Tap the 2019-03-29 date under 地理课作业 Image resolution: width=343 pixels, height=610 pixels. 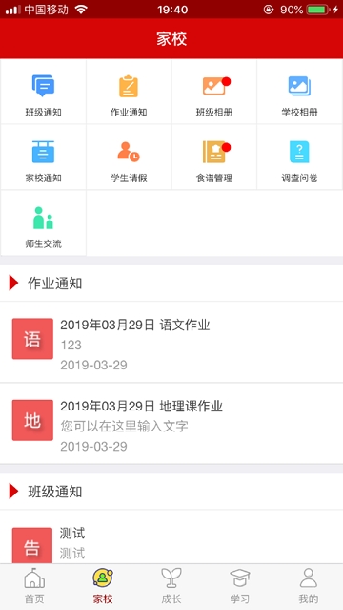pyautogui.click(x=93, y=446)
